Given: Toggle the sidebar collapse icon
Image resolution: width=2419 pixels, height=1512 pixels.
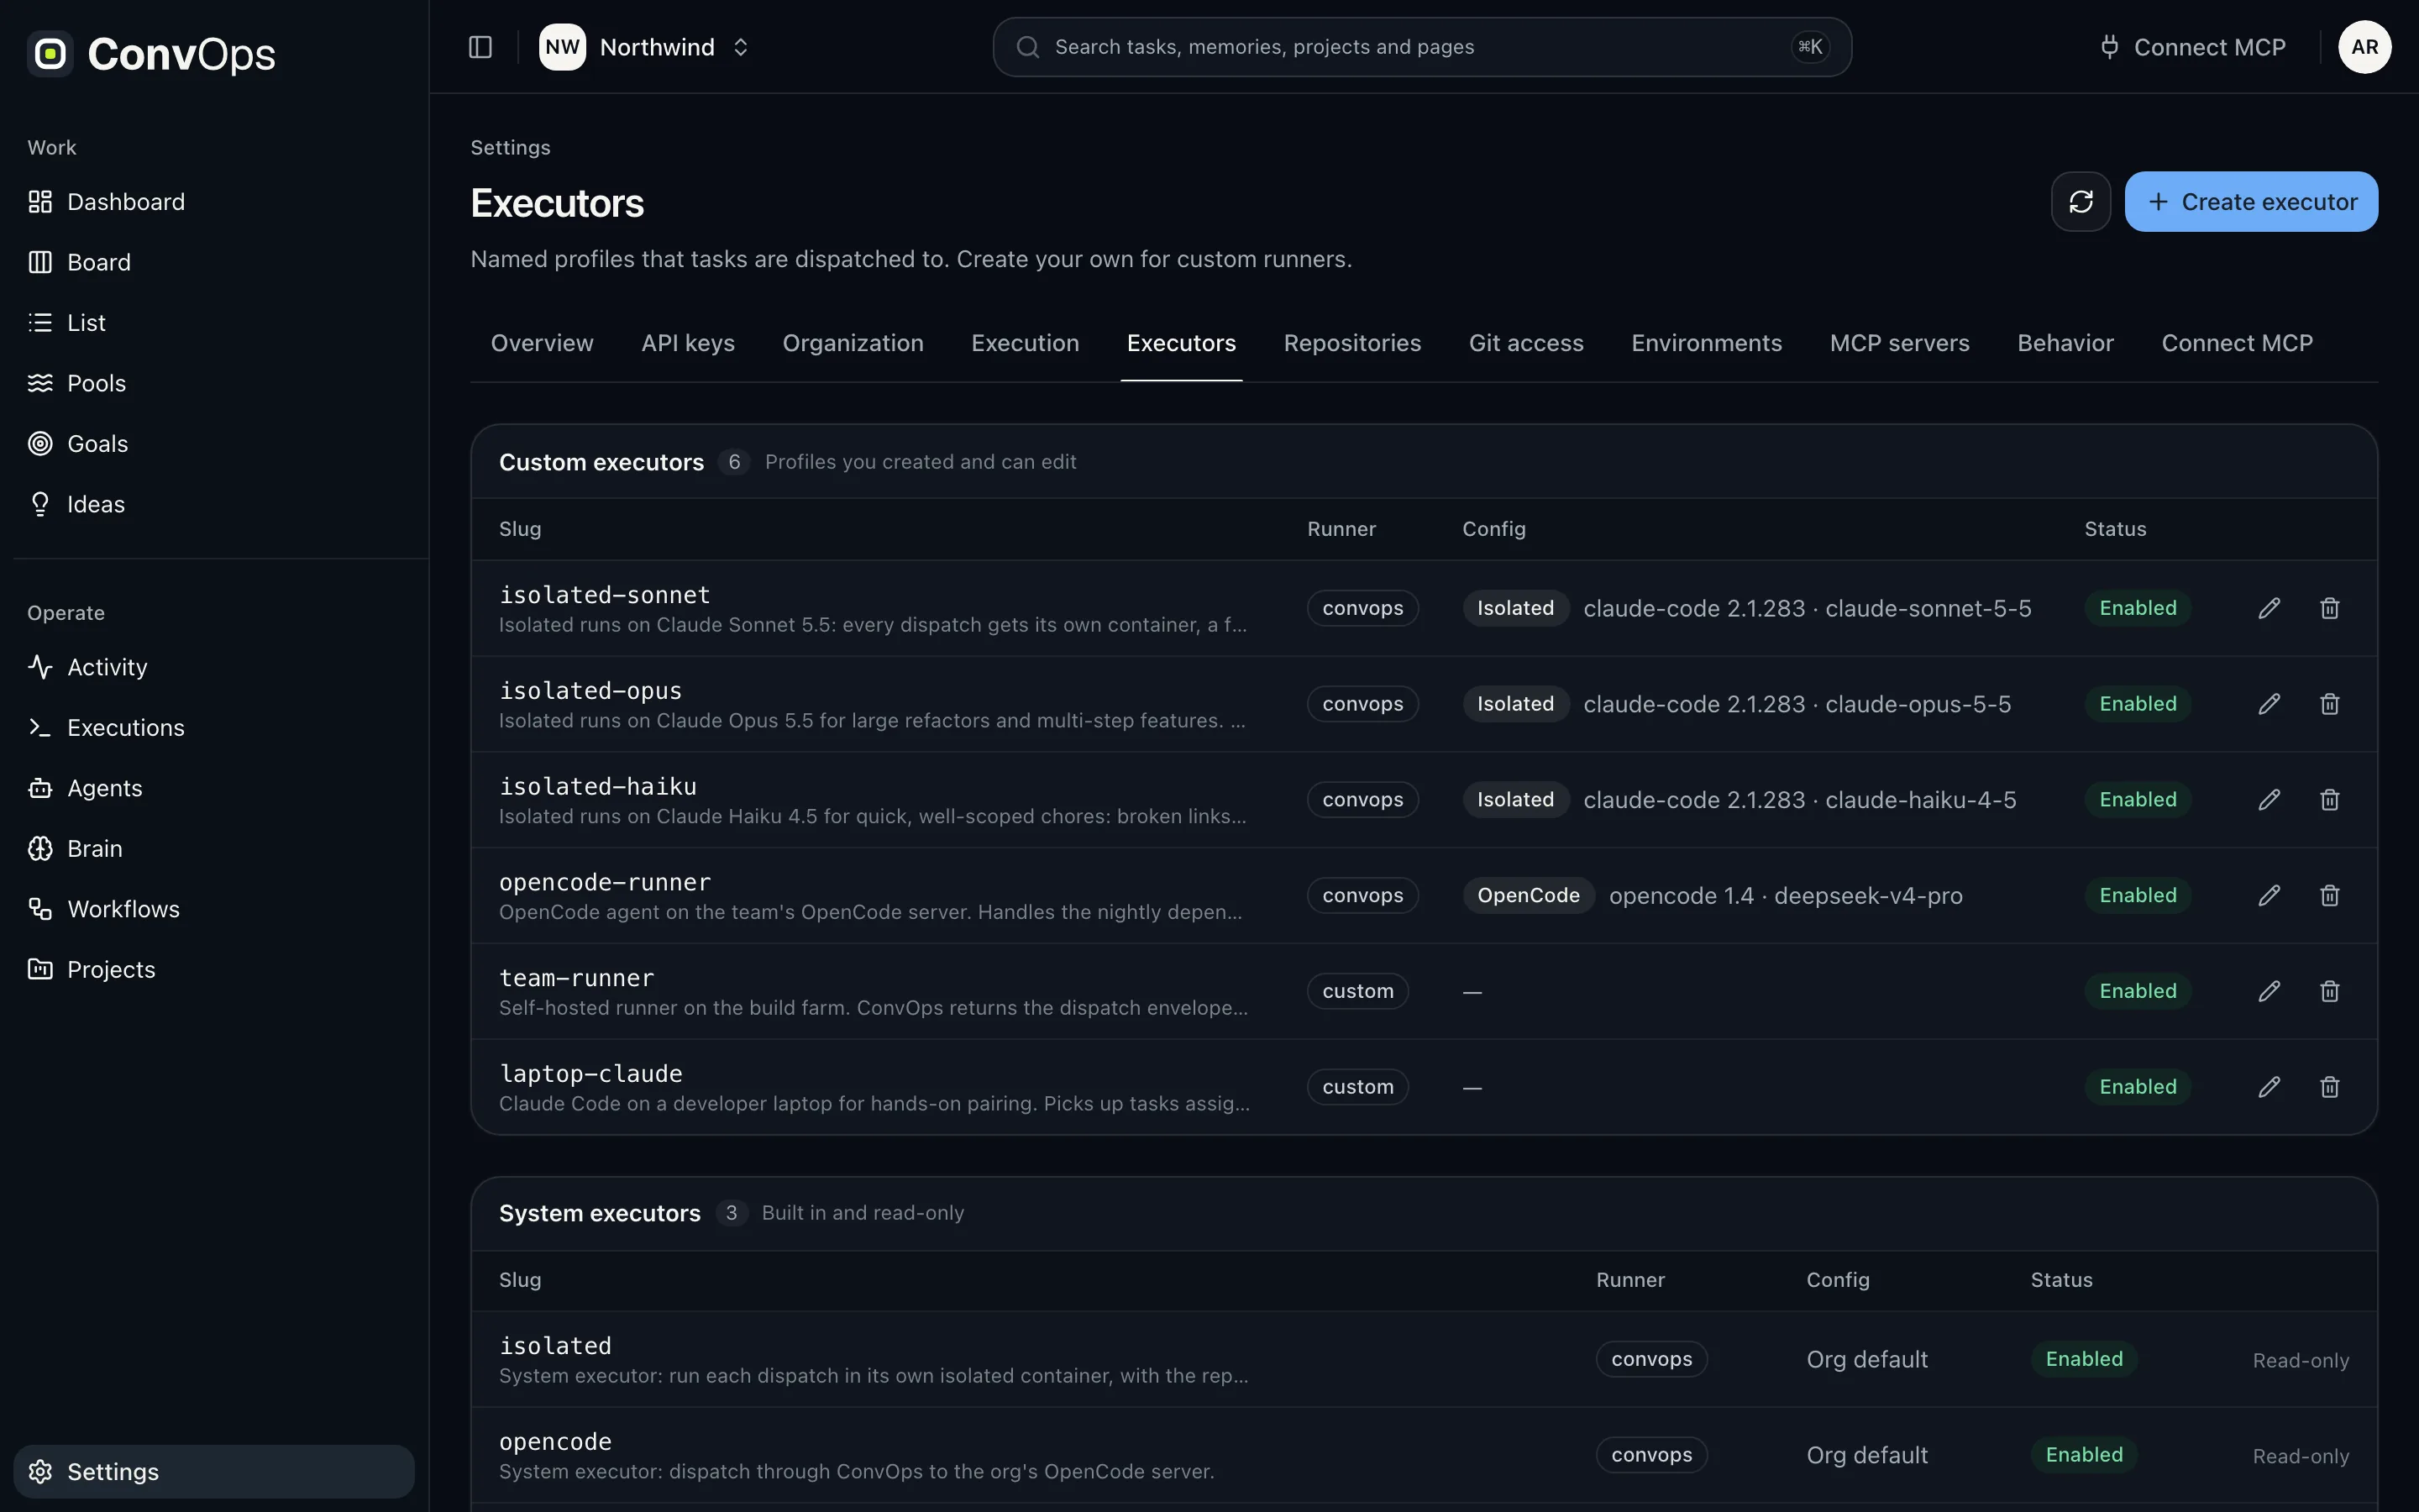Looking at the screenshot, I should pos(480,47).
